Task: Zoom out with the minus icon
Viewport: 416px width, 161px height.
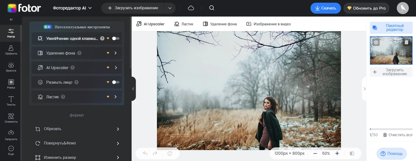Action: click(315, 153)
